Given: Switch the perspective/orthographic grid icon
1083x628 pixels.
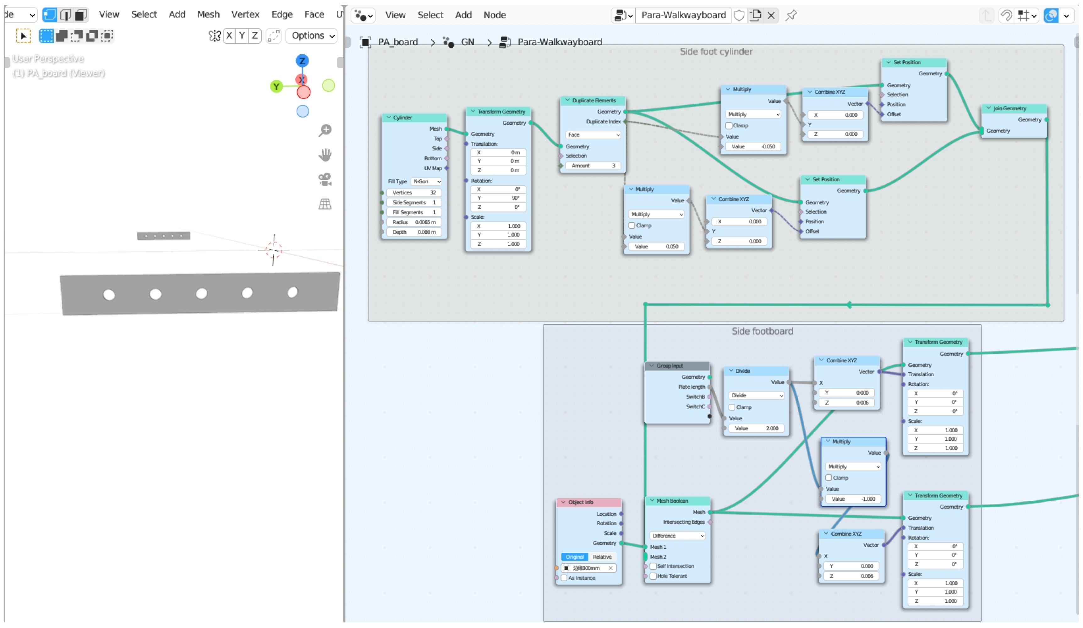Looking at the screenshot, I should coord(325,204).
